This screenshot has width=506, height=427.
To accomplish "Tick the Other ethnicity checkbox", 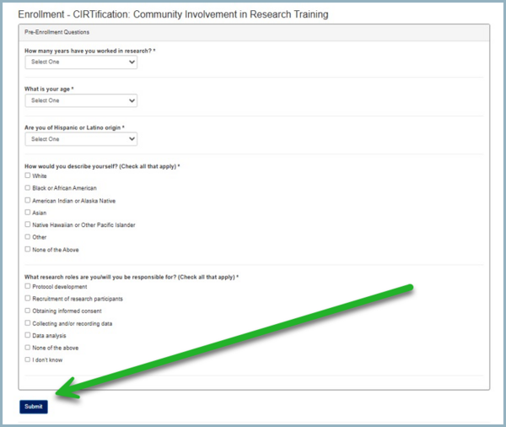I will tap(28, 237).
